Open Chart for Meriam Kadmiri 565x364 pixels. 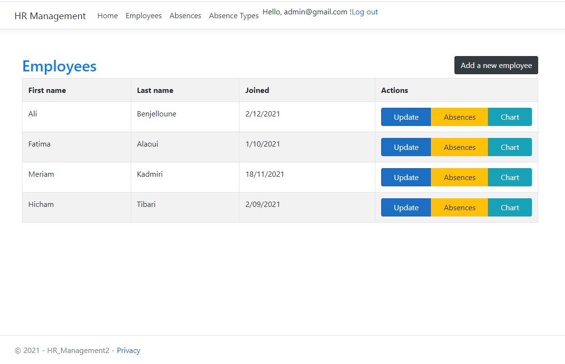[509, 177]
